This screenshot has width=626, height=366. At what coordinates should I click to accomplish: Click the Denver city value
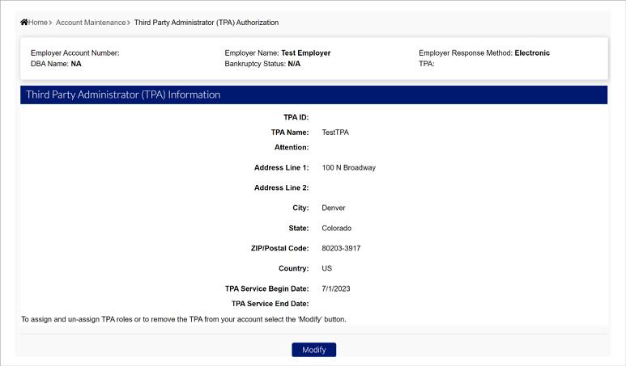click(334, 208)
